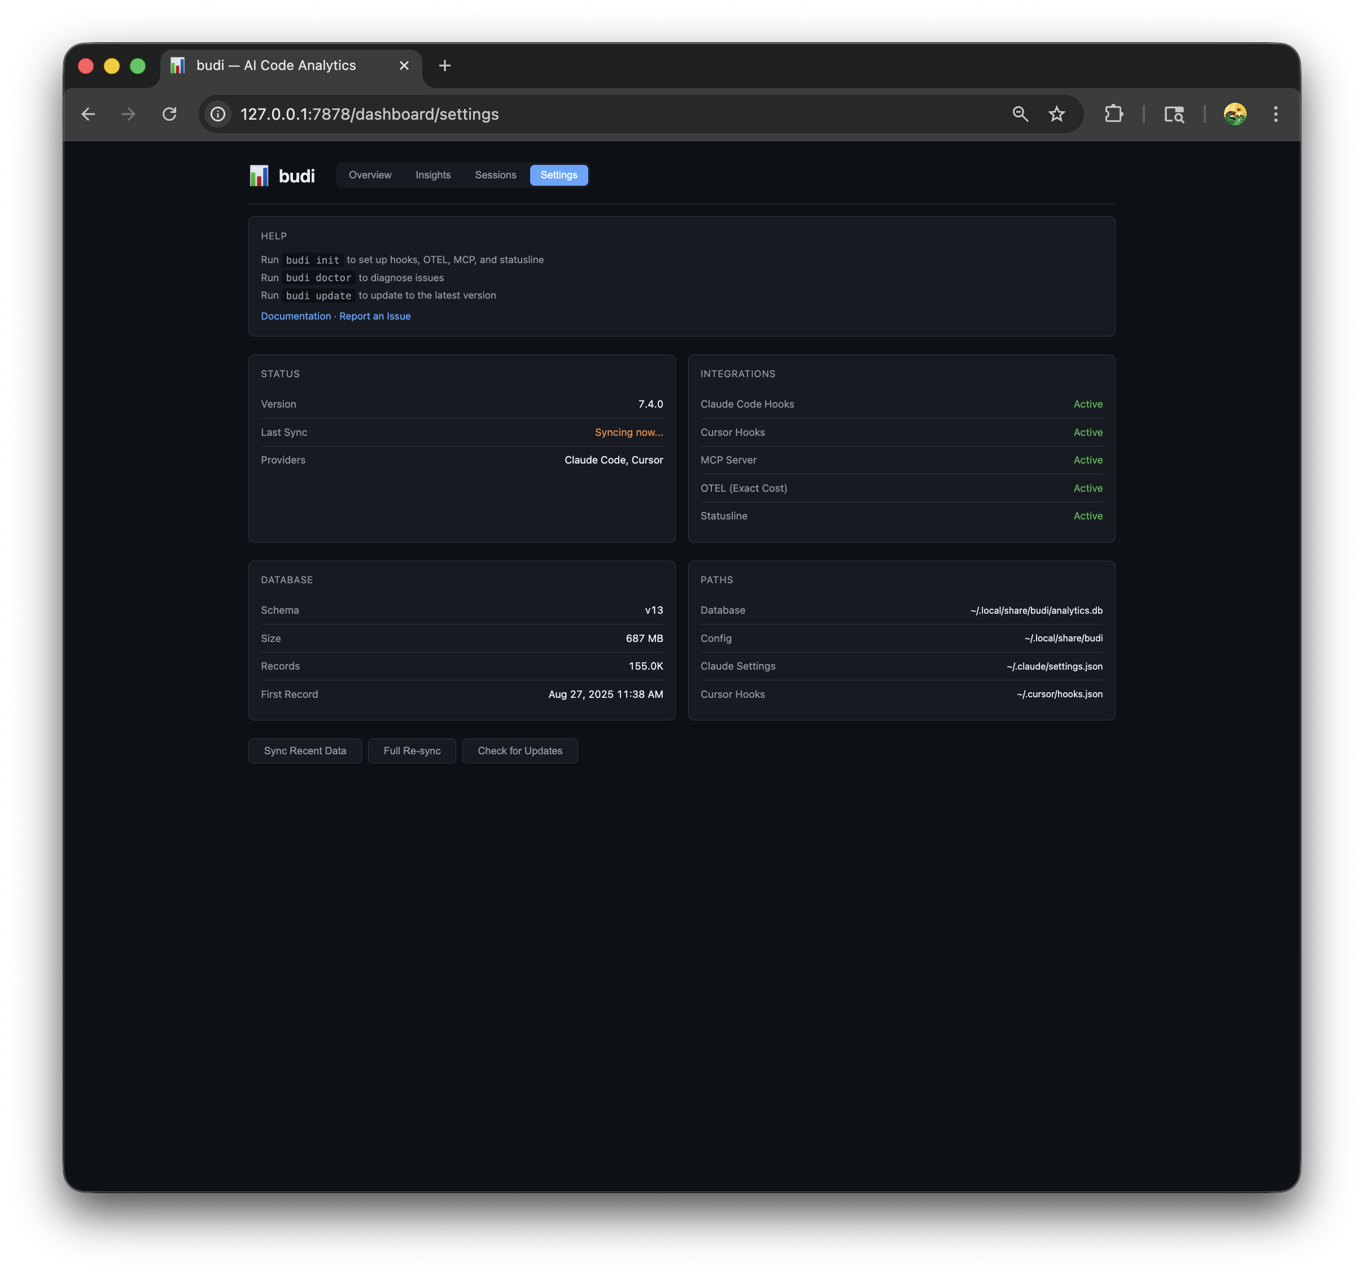Open a new browser tab
This screenshot has width=1364, height=1276.
pos(445,66)
